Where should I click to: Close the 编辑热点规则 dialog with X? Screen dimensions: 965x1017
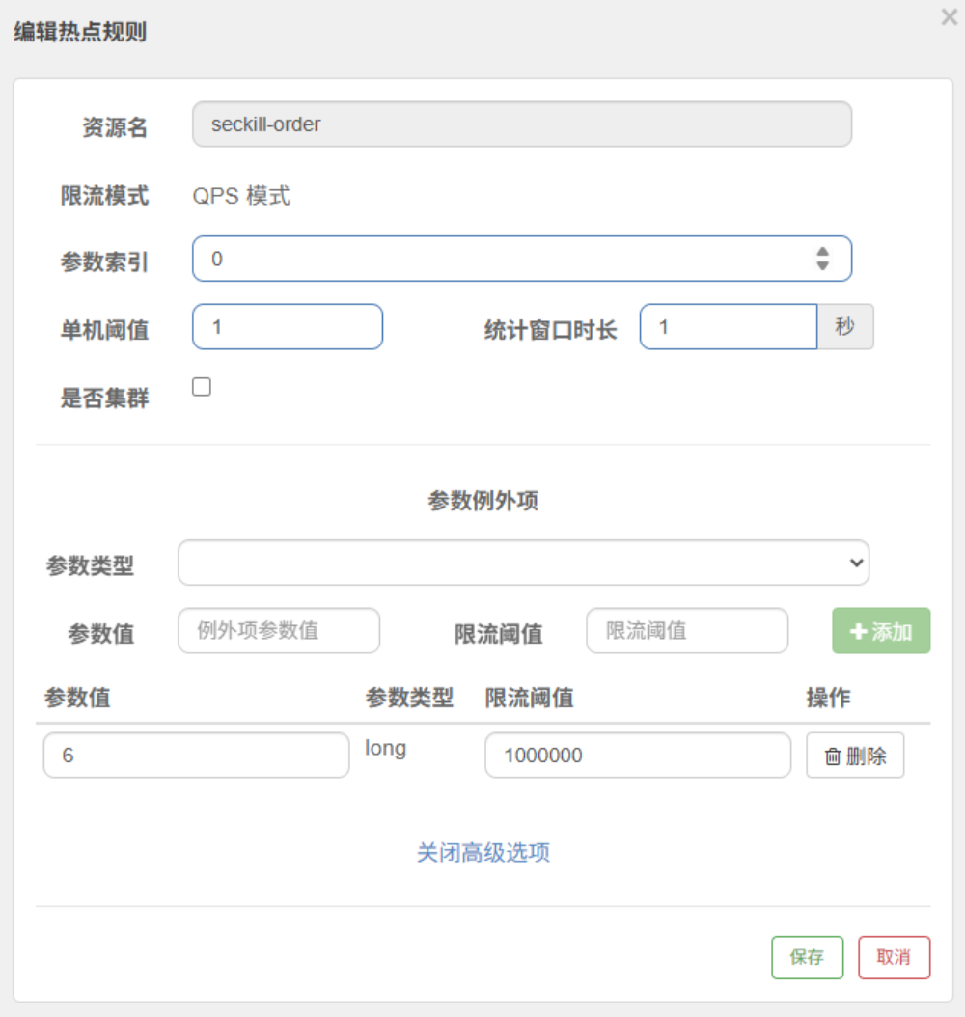pos(949,16)
